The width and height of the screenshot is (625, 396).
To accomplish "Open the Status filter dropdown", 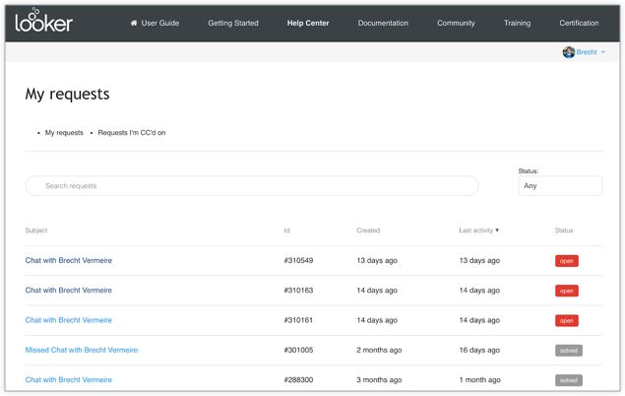I will tap(559, 186).
